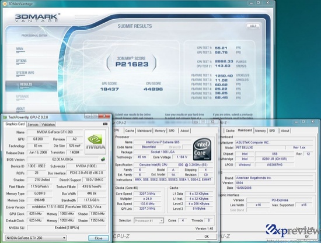Click the HELP button in 3DMark Vantage
Screen dimensions: 321x243
[x=253, y=26]
